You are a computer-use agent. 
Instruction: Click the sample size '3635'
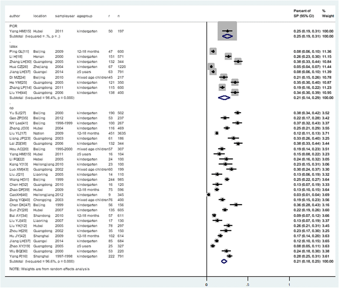point(122,134)
